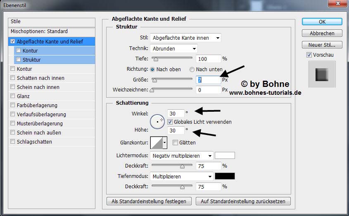Select the Schein nach außen effect label
The width and height of the screenshot is (349, 216).
pyautogui.click(x=39, y=133)
